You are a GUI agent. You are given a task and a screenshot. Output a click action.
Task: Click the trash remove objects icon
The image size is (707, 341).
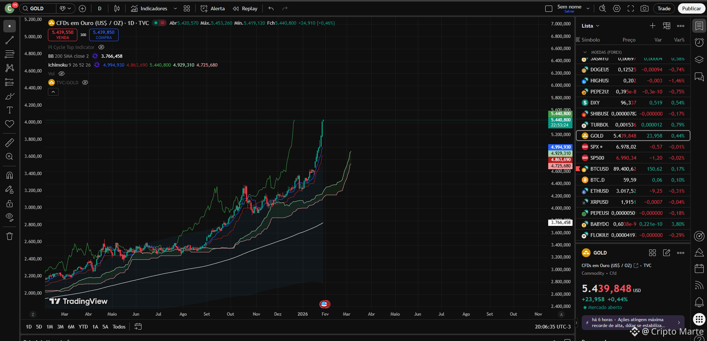point(10,236)
